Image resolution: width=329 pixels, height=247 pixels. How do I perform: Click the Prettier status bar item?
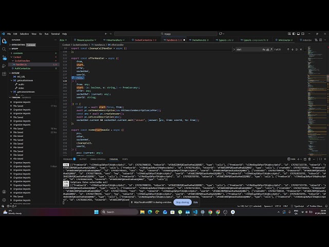point(314,206)
